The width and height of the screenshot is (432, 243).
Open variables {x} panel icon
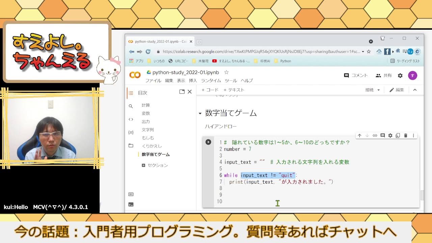coord(131,132)
